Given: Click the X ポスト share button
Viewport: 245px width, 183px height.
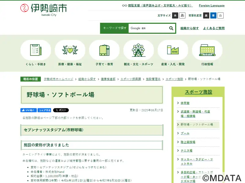Looking at the screenshot, I should pyautogui.click(x=61, y=110).
